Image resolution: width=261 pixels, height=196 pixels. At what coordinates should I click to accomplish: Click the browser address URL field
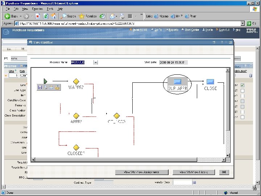click(128, 23)
